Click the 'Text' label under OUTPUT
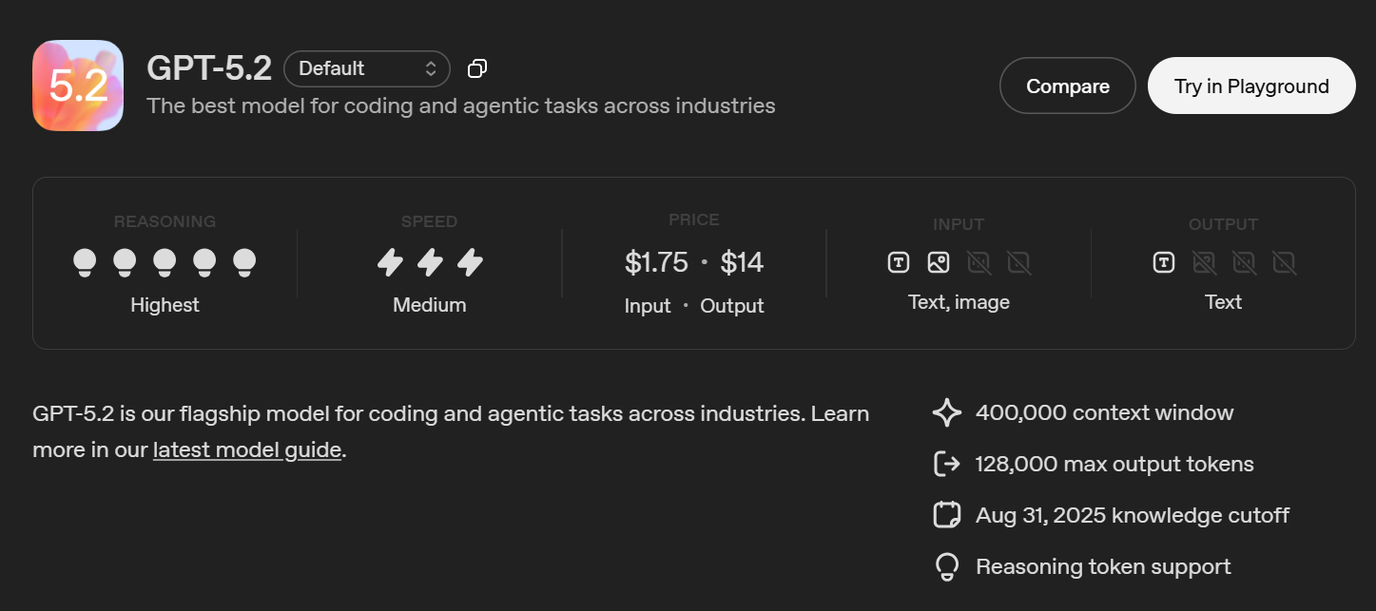This screenshot has width=1376, height=611. 1223,302
